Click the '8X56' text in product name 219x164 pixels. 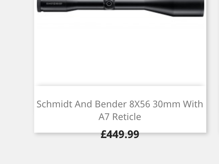tap(140, 104)
